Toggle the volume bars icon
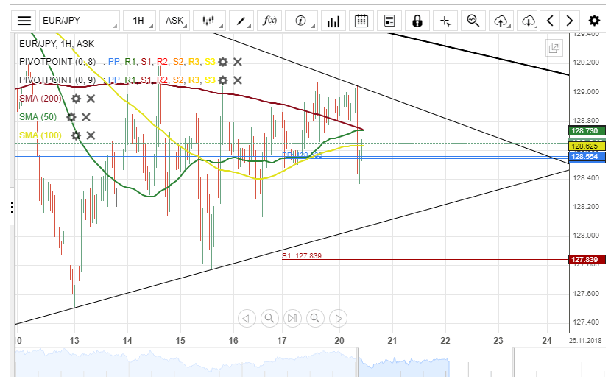611x385 pixels. [333, 21]
